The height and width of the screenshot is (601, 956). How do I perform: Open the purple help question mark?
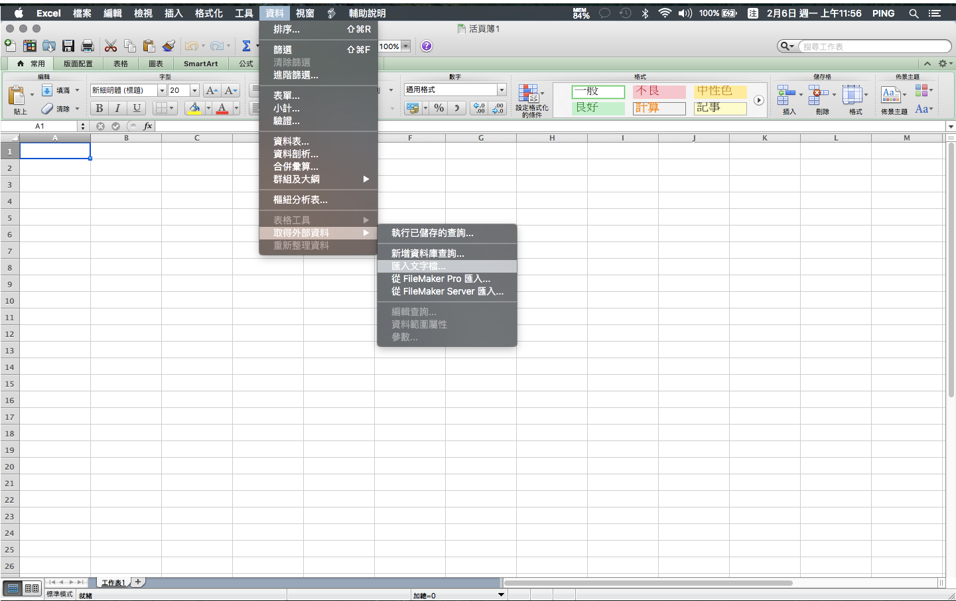427,46
